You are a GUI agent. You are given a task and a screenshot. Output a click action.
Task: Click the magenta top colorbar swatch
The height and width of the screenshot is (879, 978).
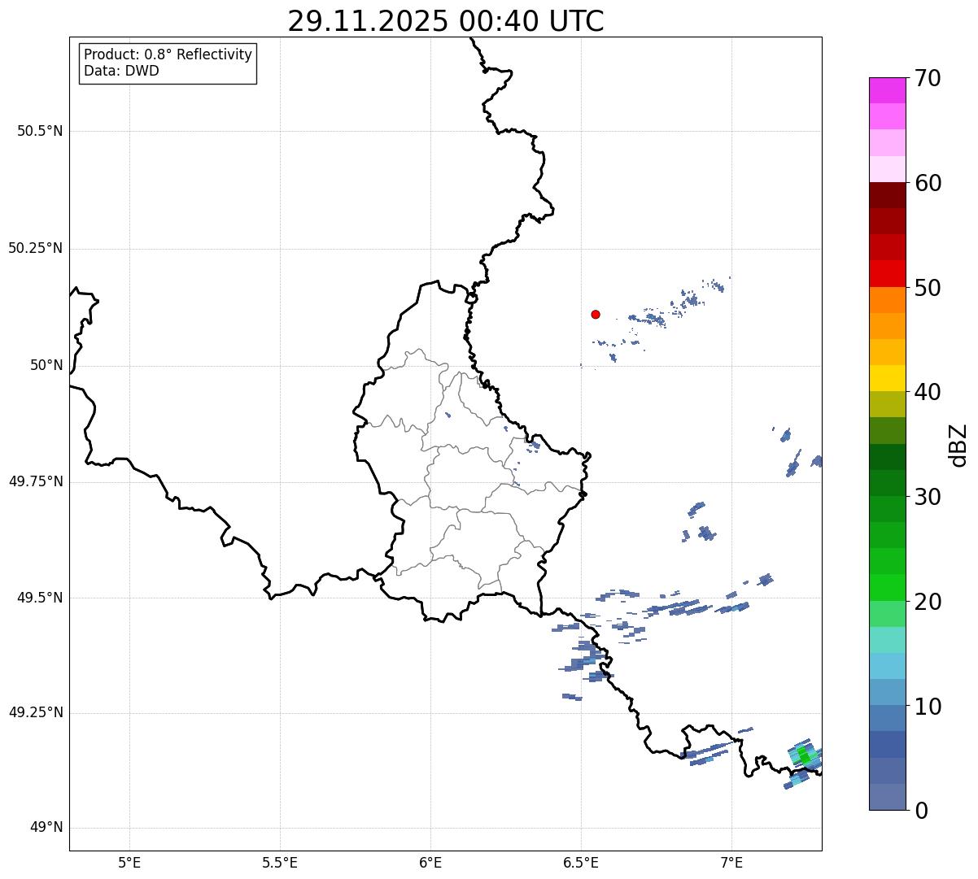888,90
